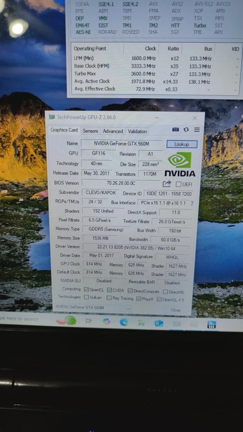Switch to the Graphics Card tab
The width and height of the screenshot is (243, 432).
64,130
